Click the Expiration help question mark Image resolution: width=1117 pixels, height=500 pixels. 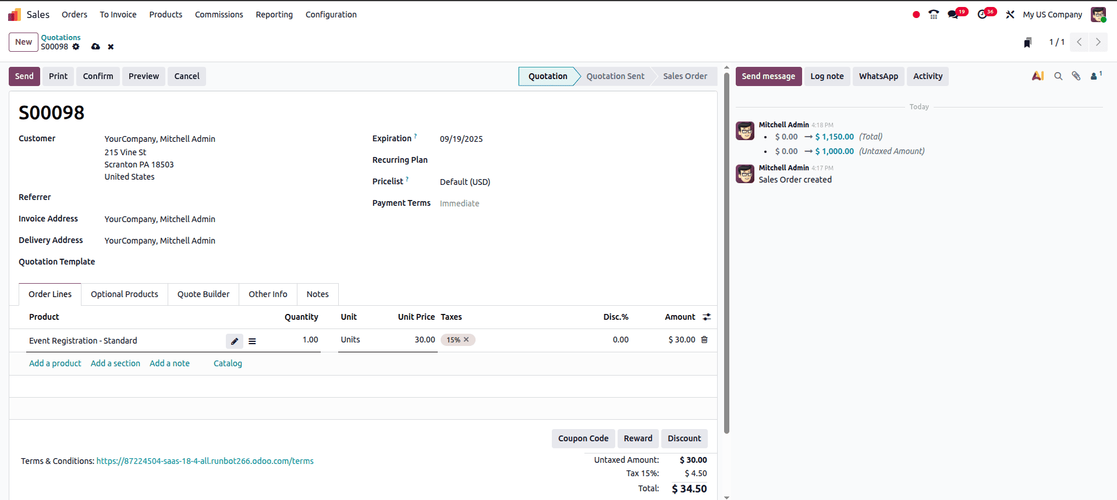[416, 136]
